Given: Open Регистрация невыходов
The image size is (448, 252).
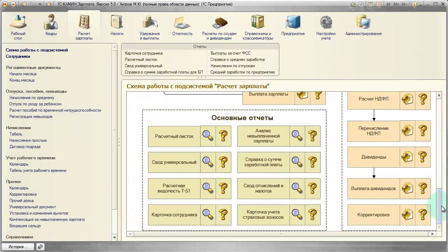Looking at the screenshot, I should (x=31, y=117).
